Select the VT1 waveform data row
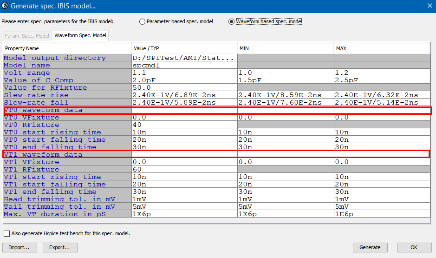This screenshot has height=258, width=436. pos(67,155)
